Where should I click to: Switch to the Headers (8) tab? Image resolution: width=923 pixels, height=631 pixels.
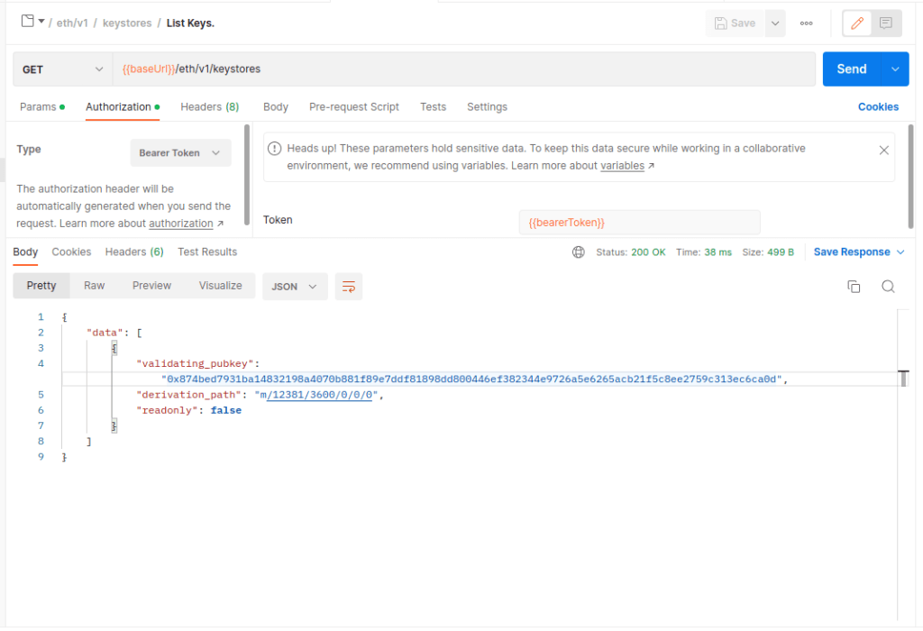click(209, 106)
